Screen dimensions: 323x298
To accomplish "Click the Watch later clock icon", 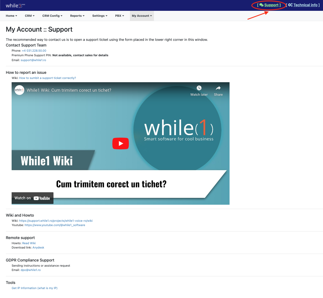I will (199, 88).
